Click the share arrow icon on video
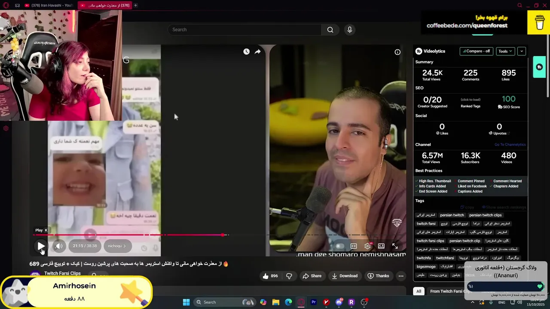 tap(257, 51)
